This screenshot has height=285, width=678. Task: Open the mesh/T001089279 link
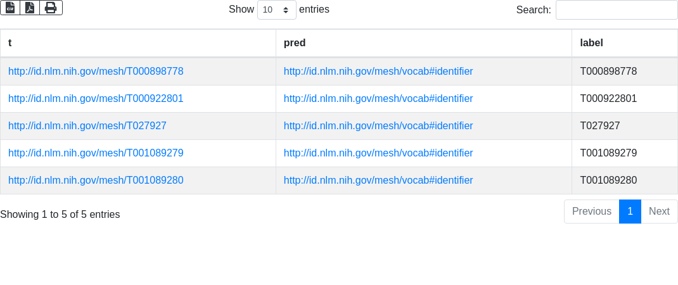[x=96, y=153]
